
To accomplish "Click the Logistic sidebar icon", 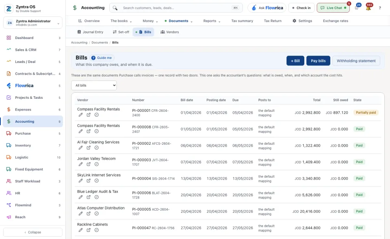I will (x=9, y=157).
